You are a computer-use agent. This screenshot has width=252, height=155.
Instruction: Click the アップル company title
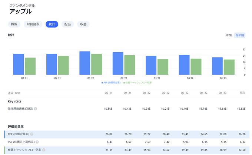21,11
